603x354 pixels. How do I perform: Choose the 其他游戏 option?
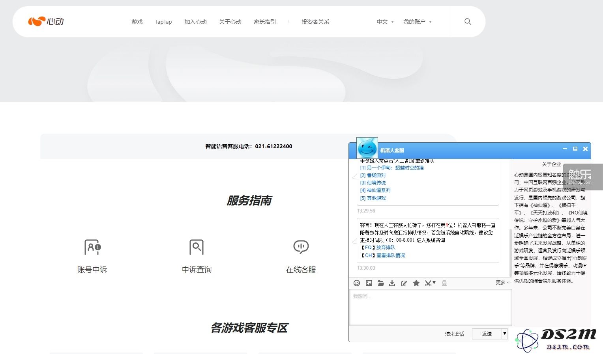[373, 198]
